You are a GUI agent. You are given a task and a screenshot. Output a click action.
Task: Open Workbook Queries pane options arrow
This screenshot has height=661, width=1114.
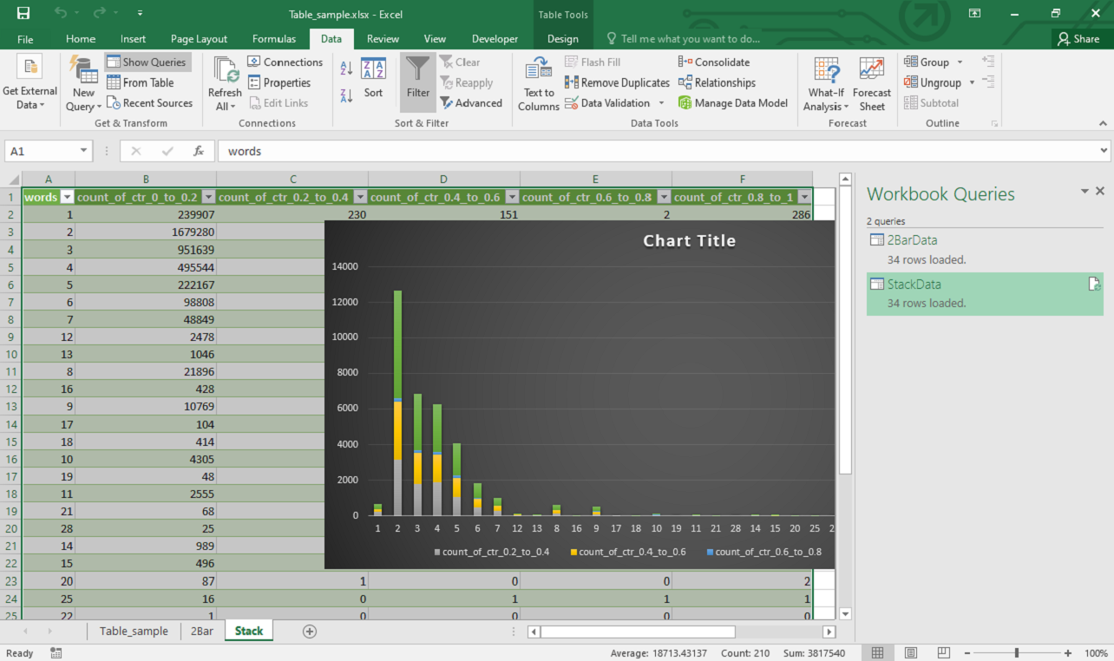1085,191
